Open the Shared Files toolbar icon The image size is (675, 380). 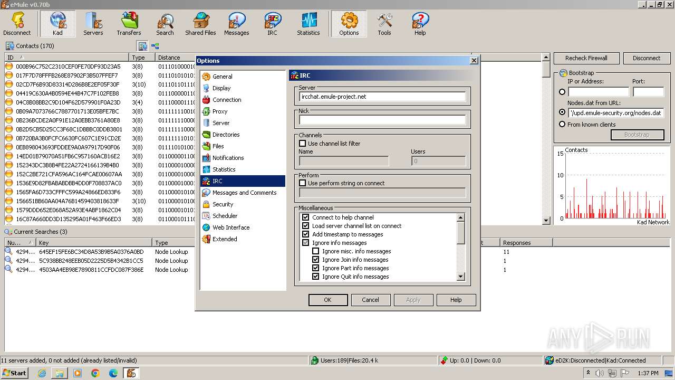(201, 24)
